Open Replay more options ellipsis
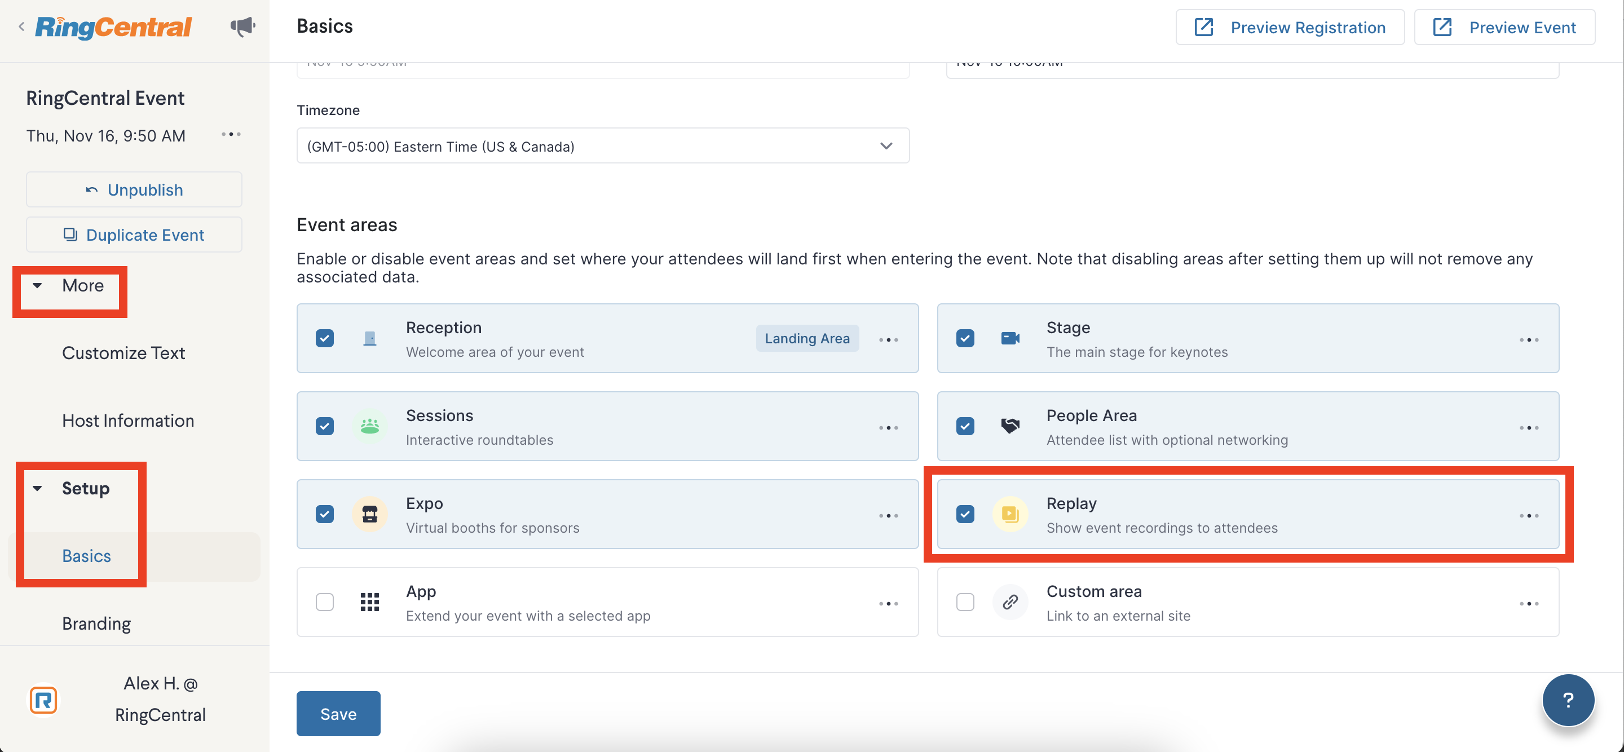Image resolution: width=1624 pixels, height=752 pixels. [1529, 516]
